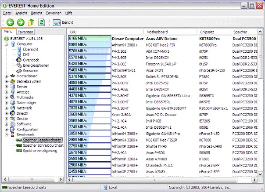Select the Betriebssystem Windows icon

[13, 81]
